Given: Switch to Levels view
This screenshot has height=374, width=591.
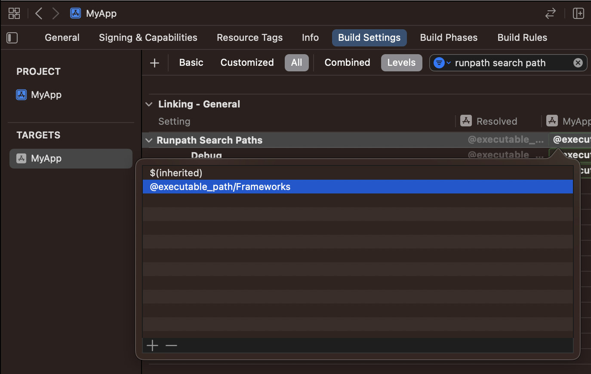Looking at the screenshot, I should coord(401,63).
